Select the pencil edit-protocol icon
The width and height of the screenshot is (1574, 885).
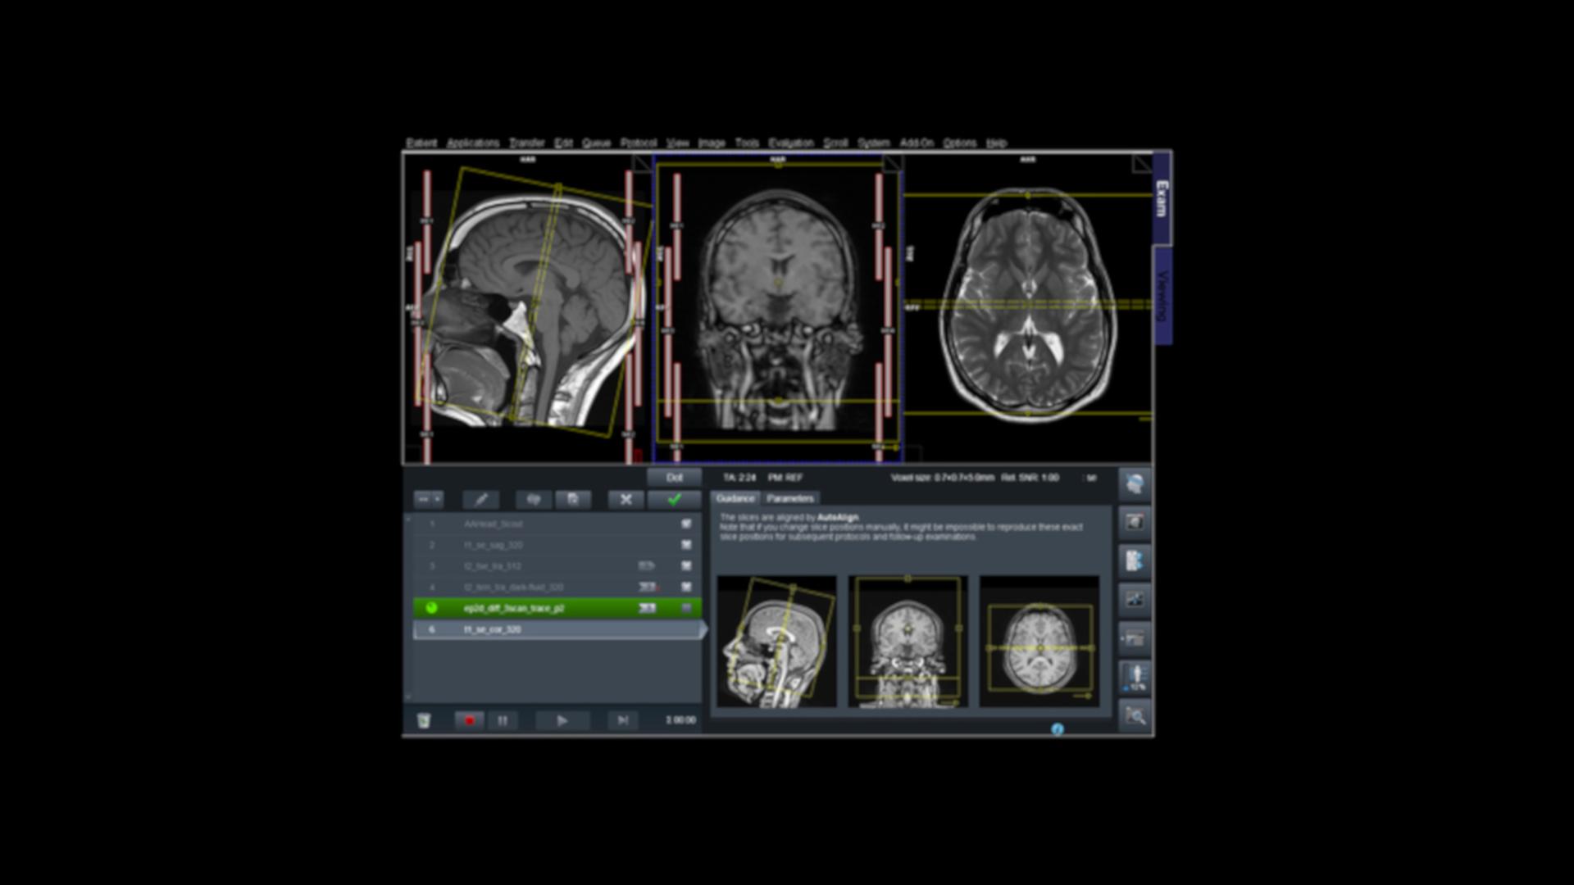(x=481, y=500)
